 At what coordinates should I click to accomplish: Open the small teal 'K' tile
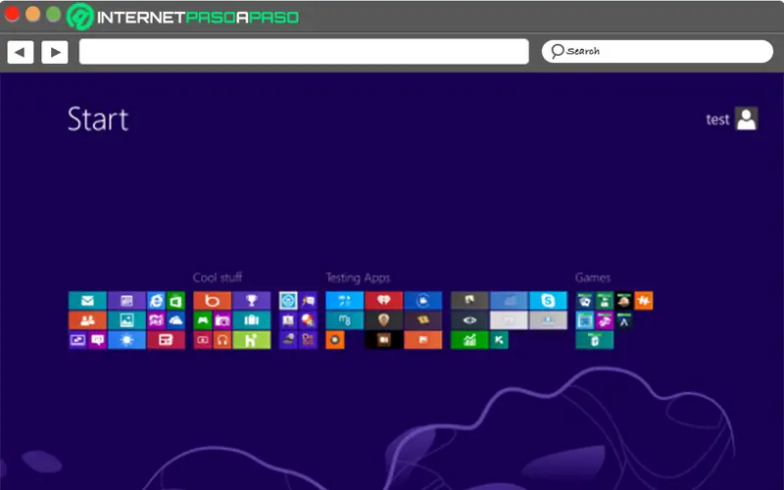(x=499, y=340)
